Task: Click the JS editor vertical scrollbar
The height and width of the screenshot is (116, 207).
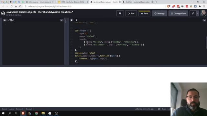Action: coord(206,43)
